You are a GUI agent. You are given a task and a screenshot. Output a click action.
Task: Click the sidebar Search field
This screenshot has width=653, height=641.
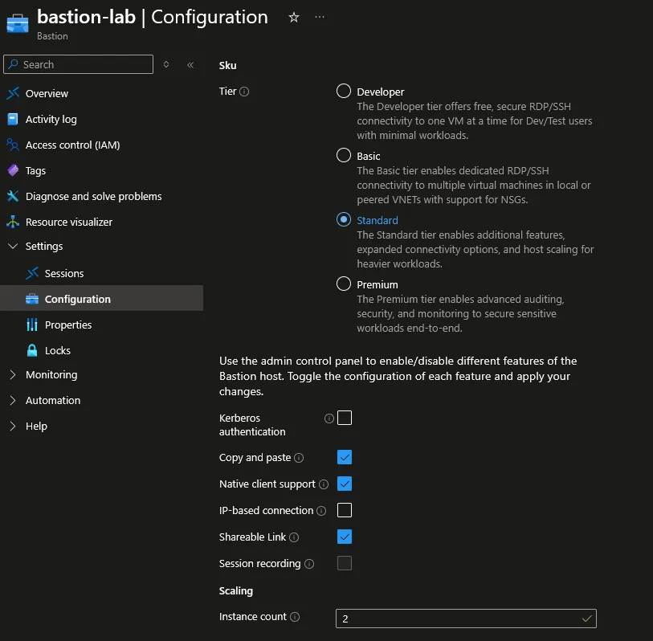78,64
